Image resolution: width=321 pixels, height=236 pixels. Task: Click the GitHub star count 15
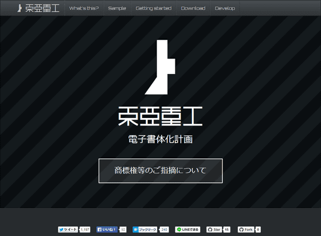click(226, 230)
